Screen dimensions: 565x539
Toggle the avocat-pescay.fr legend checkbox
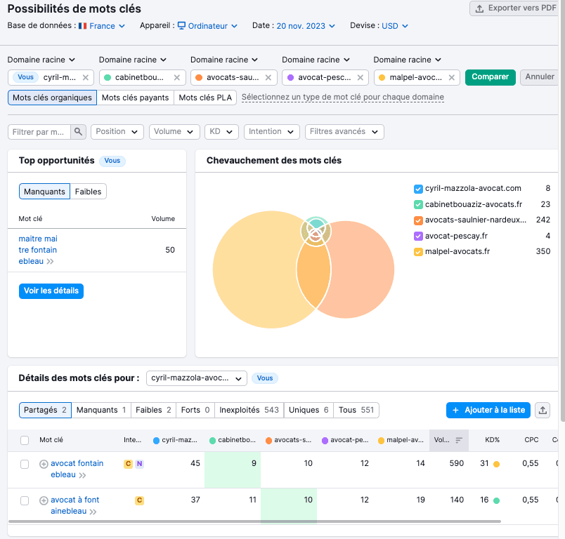click(418, 236)
